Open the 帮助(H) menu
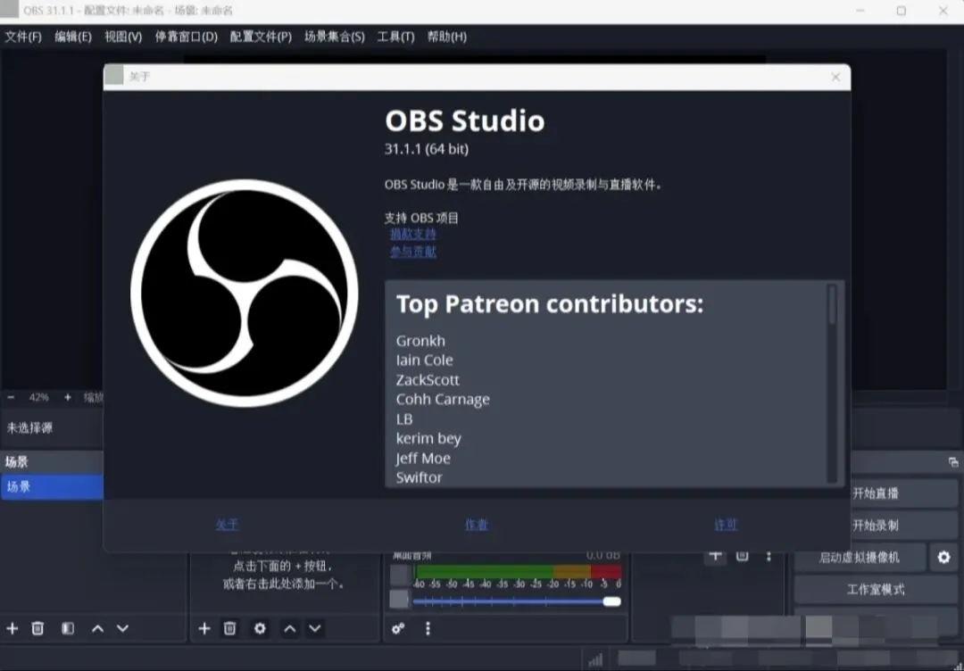 coord(447,37)
